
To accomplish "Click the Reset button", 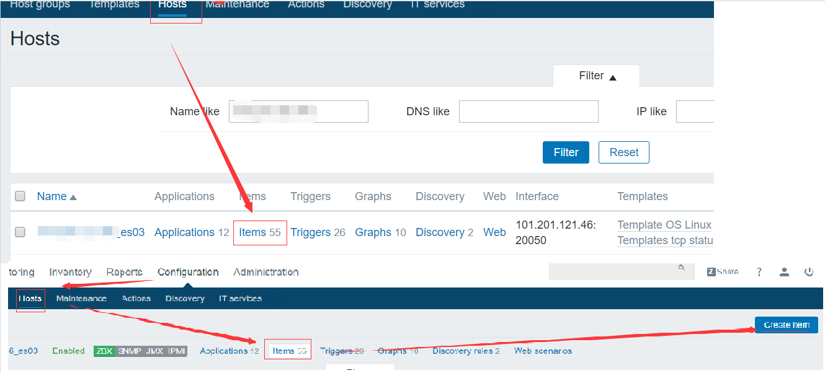I will 624,152.
